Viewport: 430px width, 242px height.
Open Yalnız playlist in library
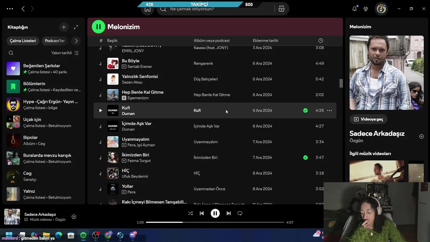(44, 194)
